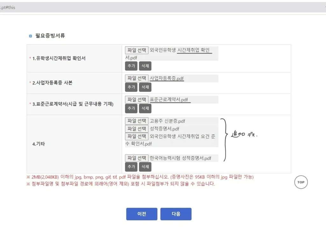Go back with the 이전 button

(x=142, y=214)
